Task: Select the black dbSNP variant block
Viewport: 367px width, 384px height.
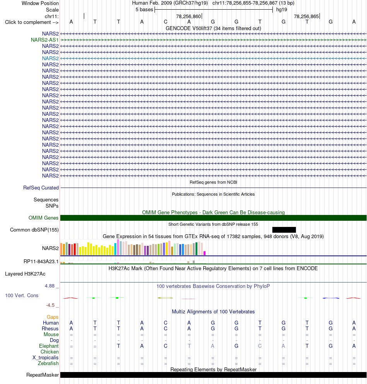Action: pos(284,230)
